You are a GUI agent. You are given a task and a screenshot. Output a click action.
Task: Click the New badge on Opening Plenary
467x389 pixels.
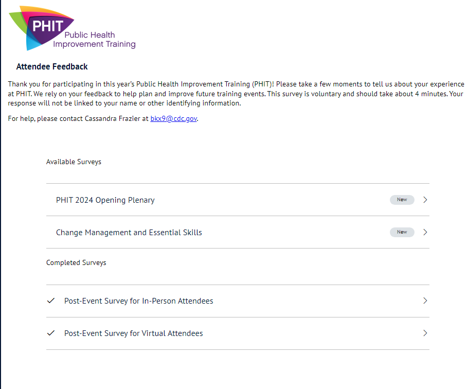tap(402, 200)
